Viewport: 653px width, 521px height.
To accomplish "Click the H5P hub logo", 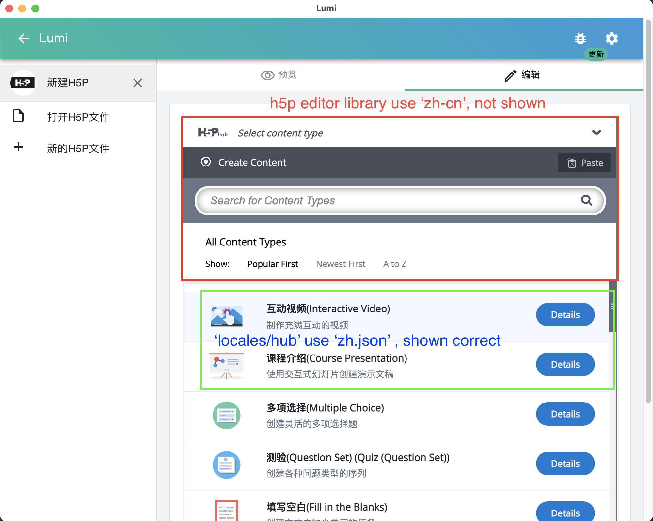I will 213,133.
